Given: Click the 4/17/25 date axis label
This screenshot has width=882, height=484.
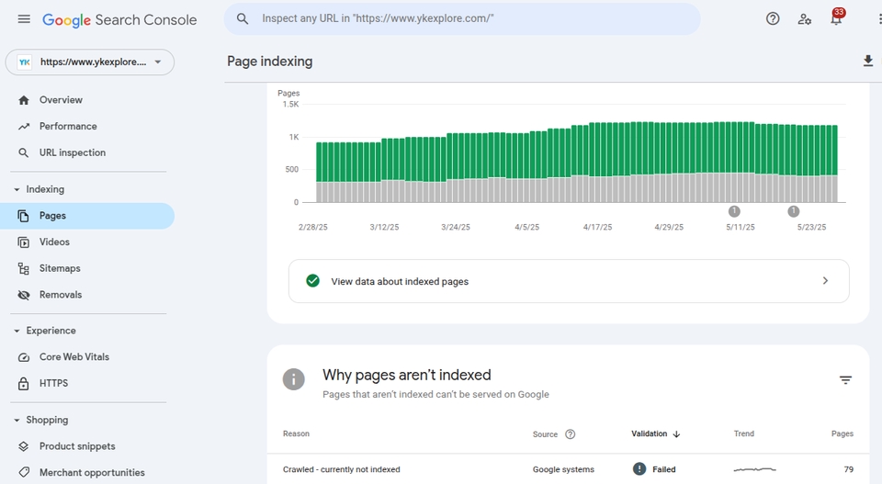Looking at the screenshot, I should [597, 227].
